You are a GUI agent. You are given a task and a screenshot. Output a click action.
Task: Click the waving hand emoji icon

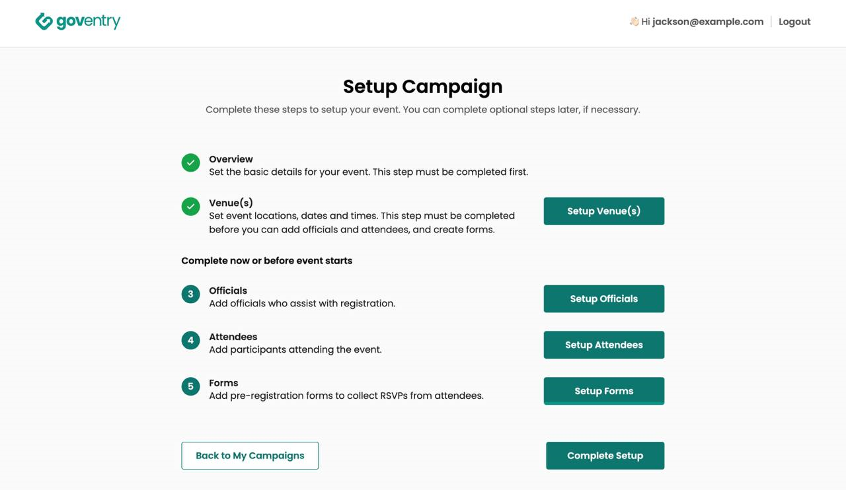pos(634,22)
